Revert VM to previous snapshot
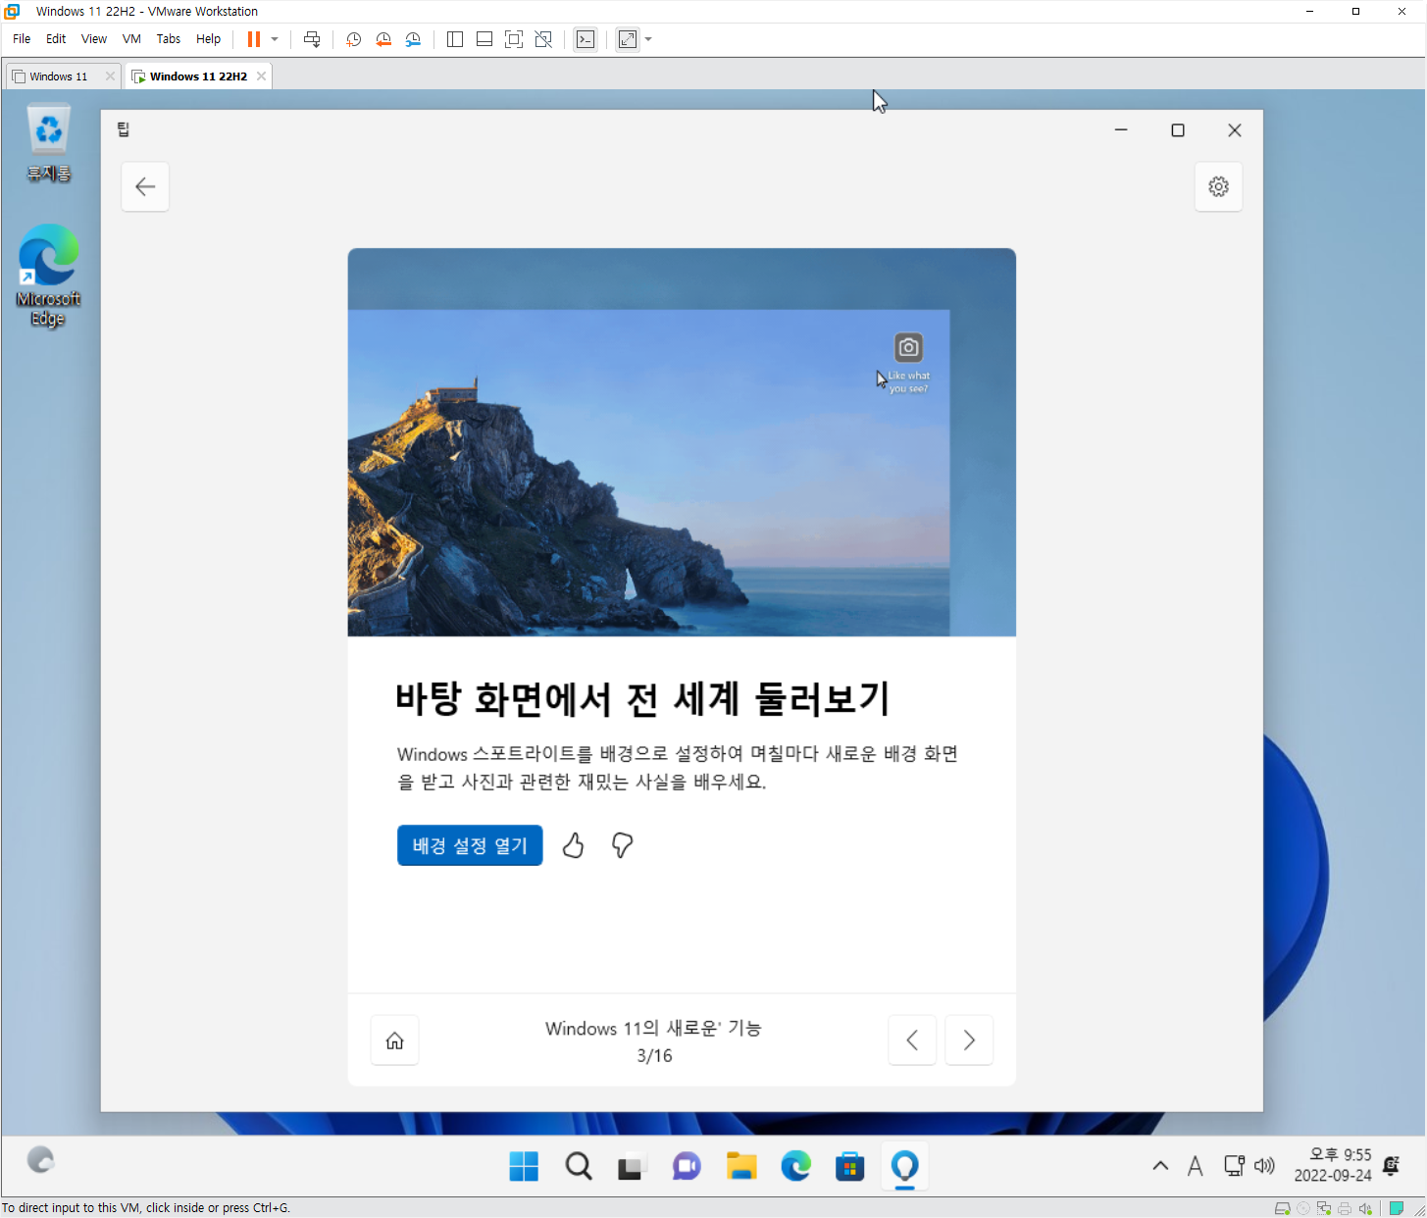1427x1218 pixels. click(383, 39)
